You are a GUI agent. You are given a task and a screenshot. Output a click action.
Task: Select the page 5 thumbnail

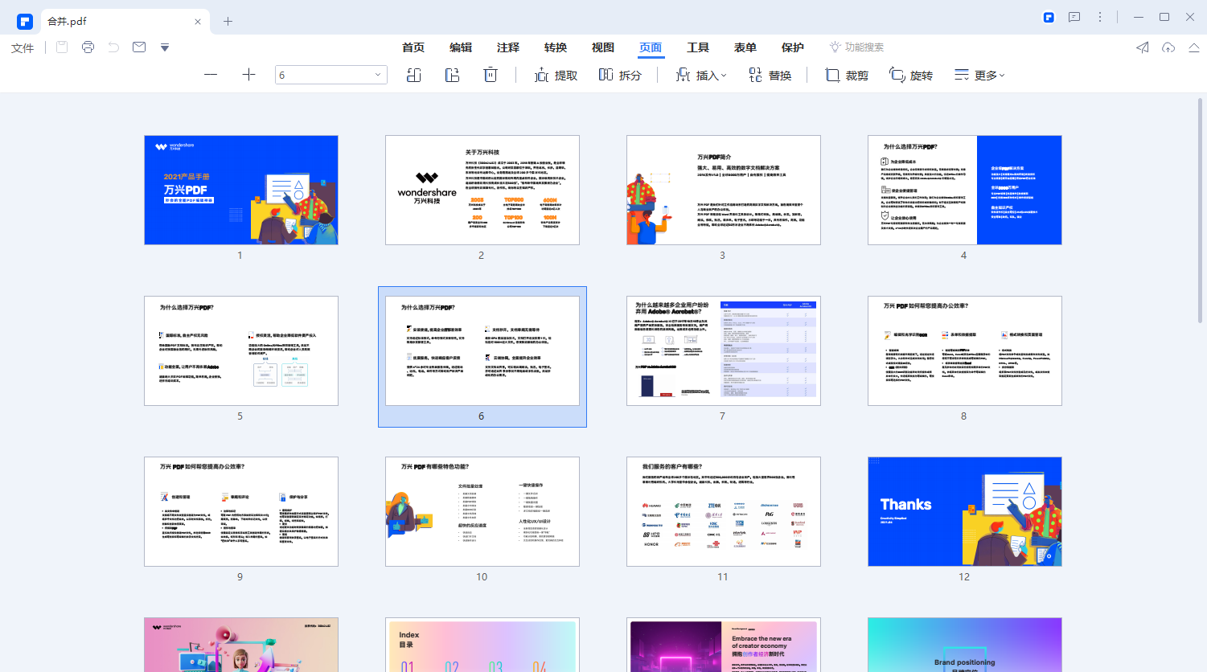pyautogui.click(x=241, y=350)
